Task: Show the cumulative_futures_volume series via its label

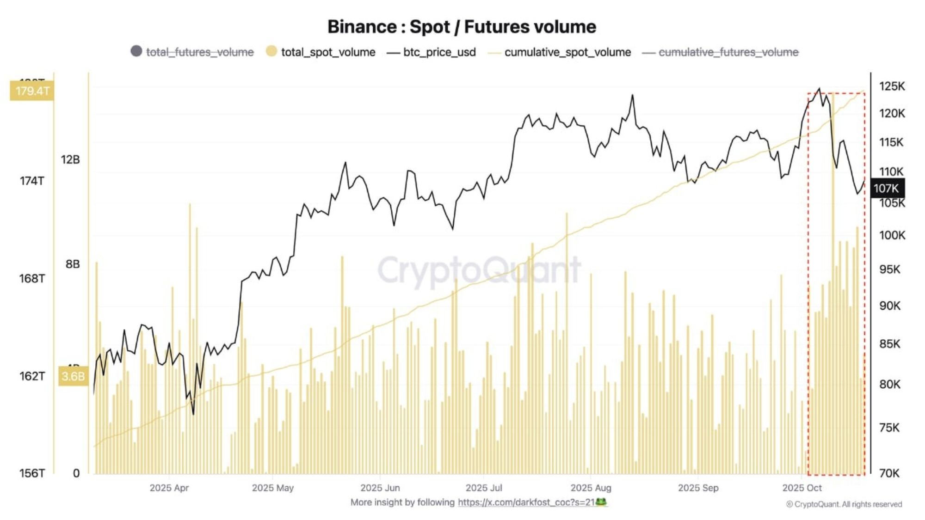Action: (728, 52)
